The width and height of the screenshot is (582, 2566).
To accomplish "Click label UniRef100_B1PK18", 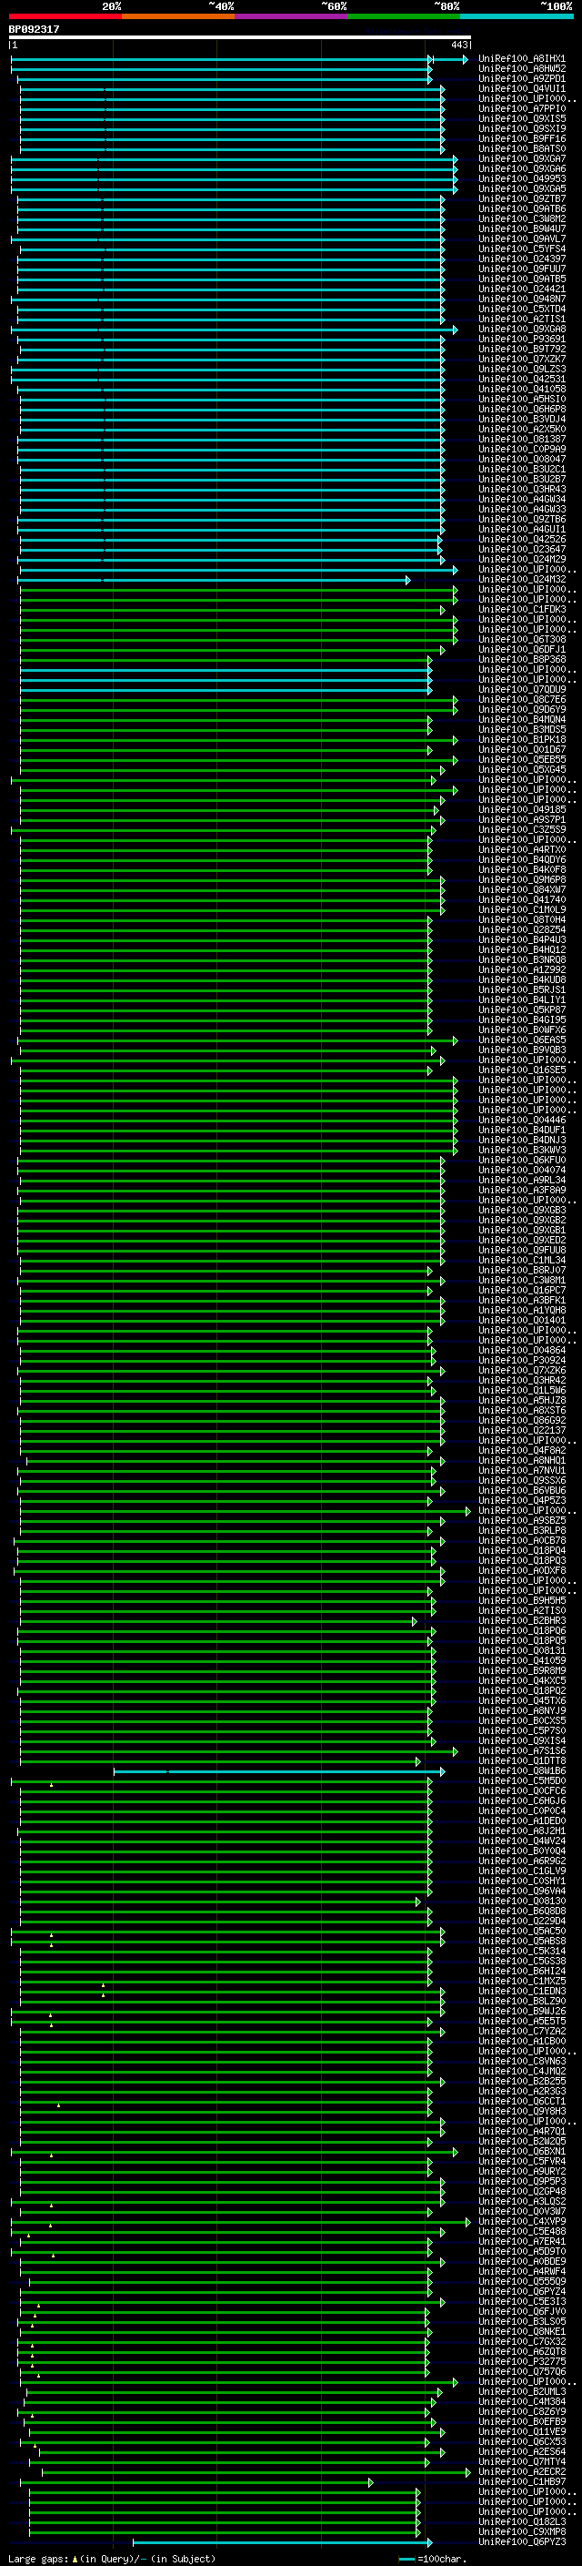I will (x=521, y=740).
